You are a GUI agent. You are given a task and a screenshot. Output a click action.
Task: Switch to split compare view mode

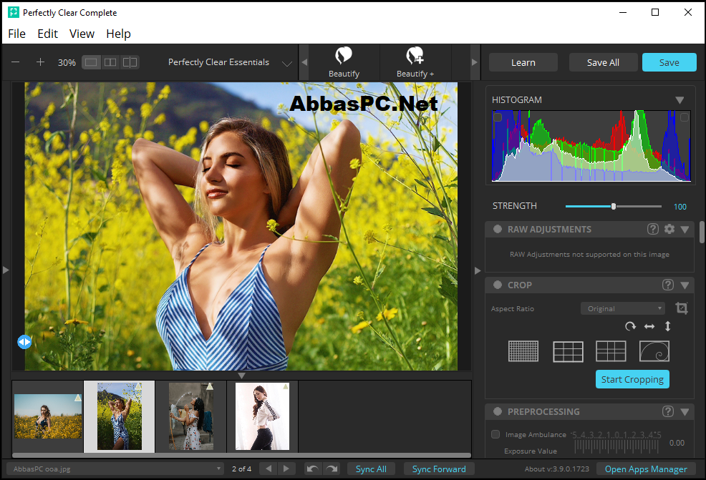coord(130,62)
